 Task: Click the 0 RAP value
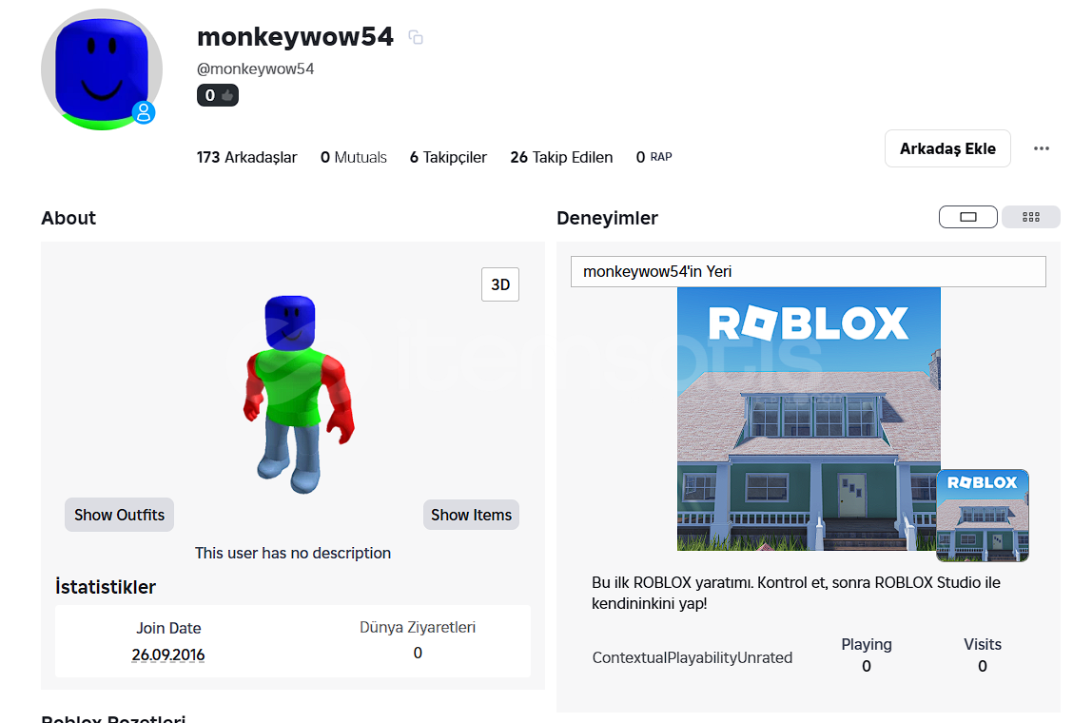tap(654, 158)
